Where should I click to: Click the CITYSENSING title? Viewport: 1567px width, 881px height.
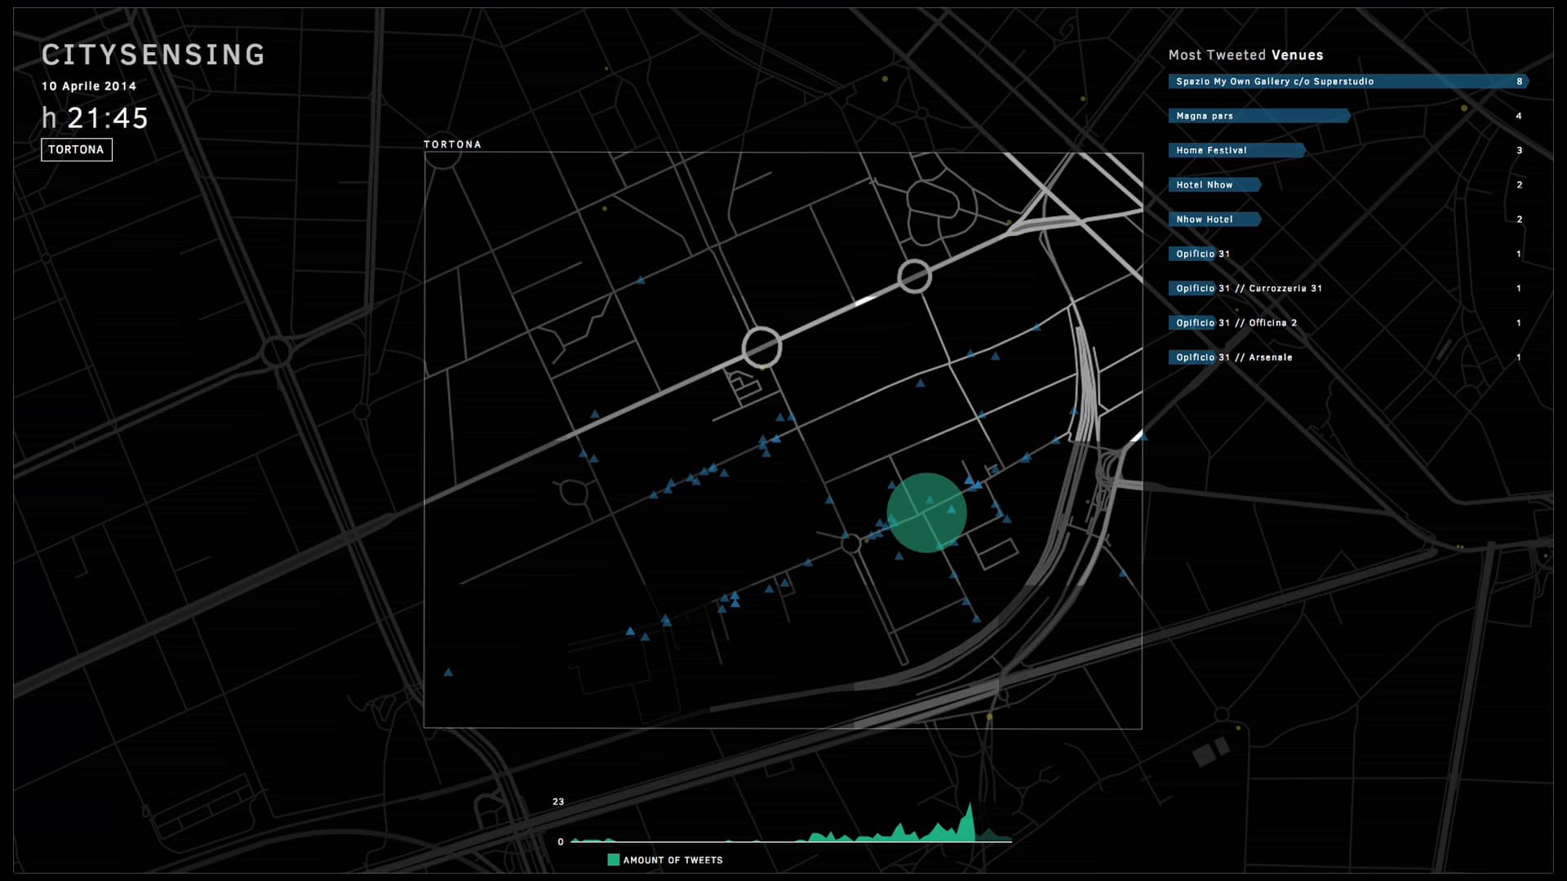tap(153, 54)
